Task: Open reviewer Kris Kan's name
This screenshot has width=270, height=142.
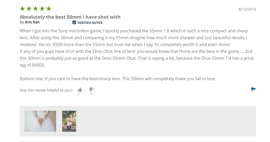Action: point(32,22)
